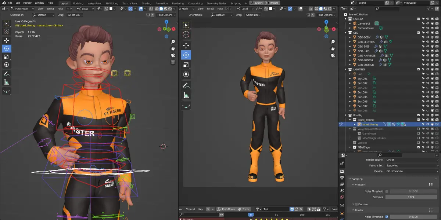Enable viewport Noise Threshold checkbox

[x=387, y=191]
